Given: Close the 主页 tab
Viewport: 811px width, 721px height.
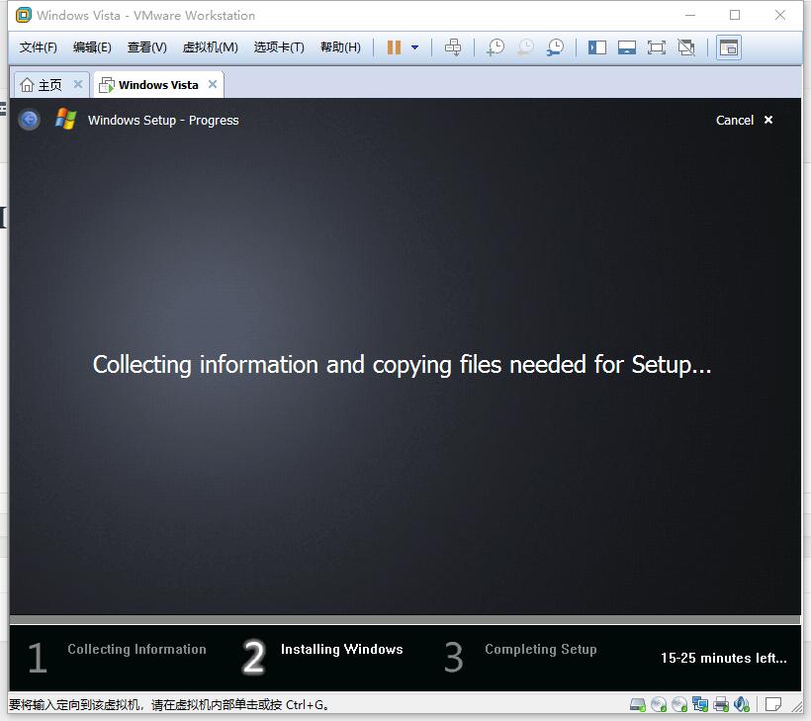Looking at the screenshot, I should (x=78, y=84).
